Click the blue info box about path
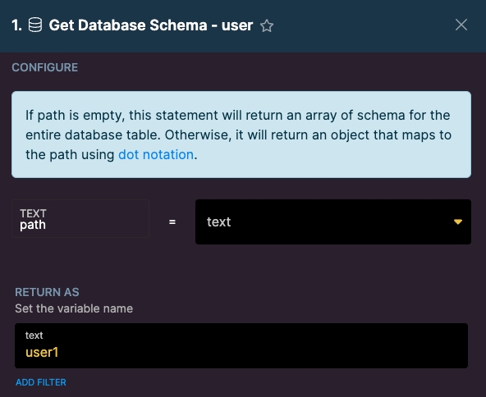The width and height of the screenshot is (486, 397). coord(241,135)
